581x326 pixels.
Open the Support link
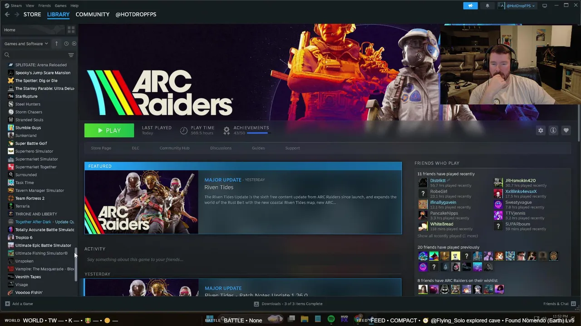(292, 148)
